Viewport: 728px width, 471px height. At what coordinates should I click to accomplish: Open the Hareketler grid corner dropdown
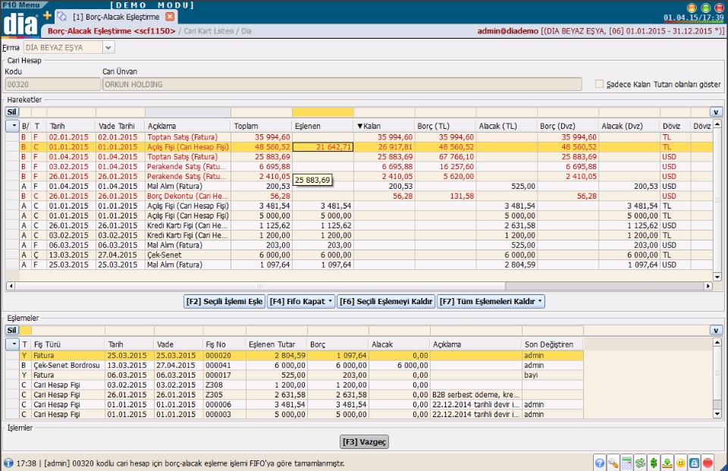tap(13, 126)
